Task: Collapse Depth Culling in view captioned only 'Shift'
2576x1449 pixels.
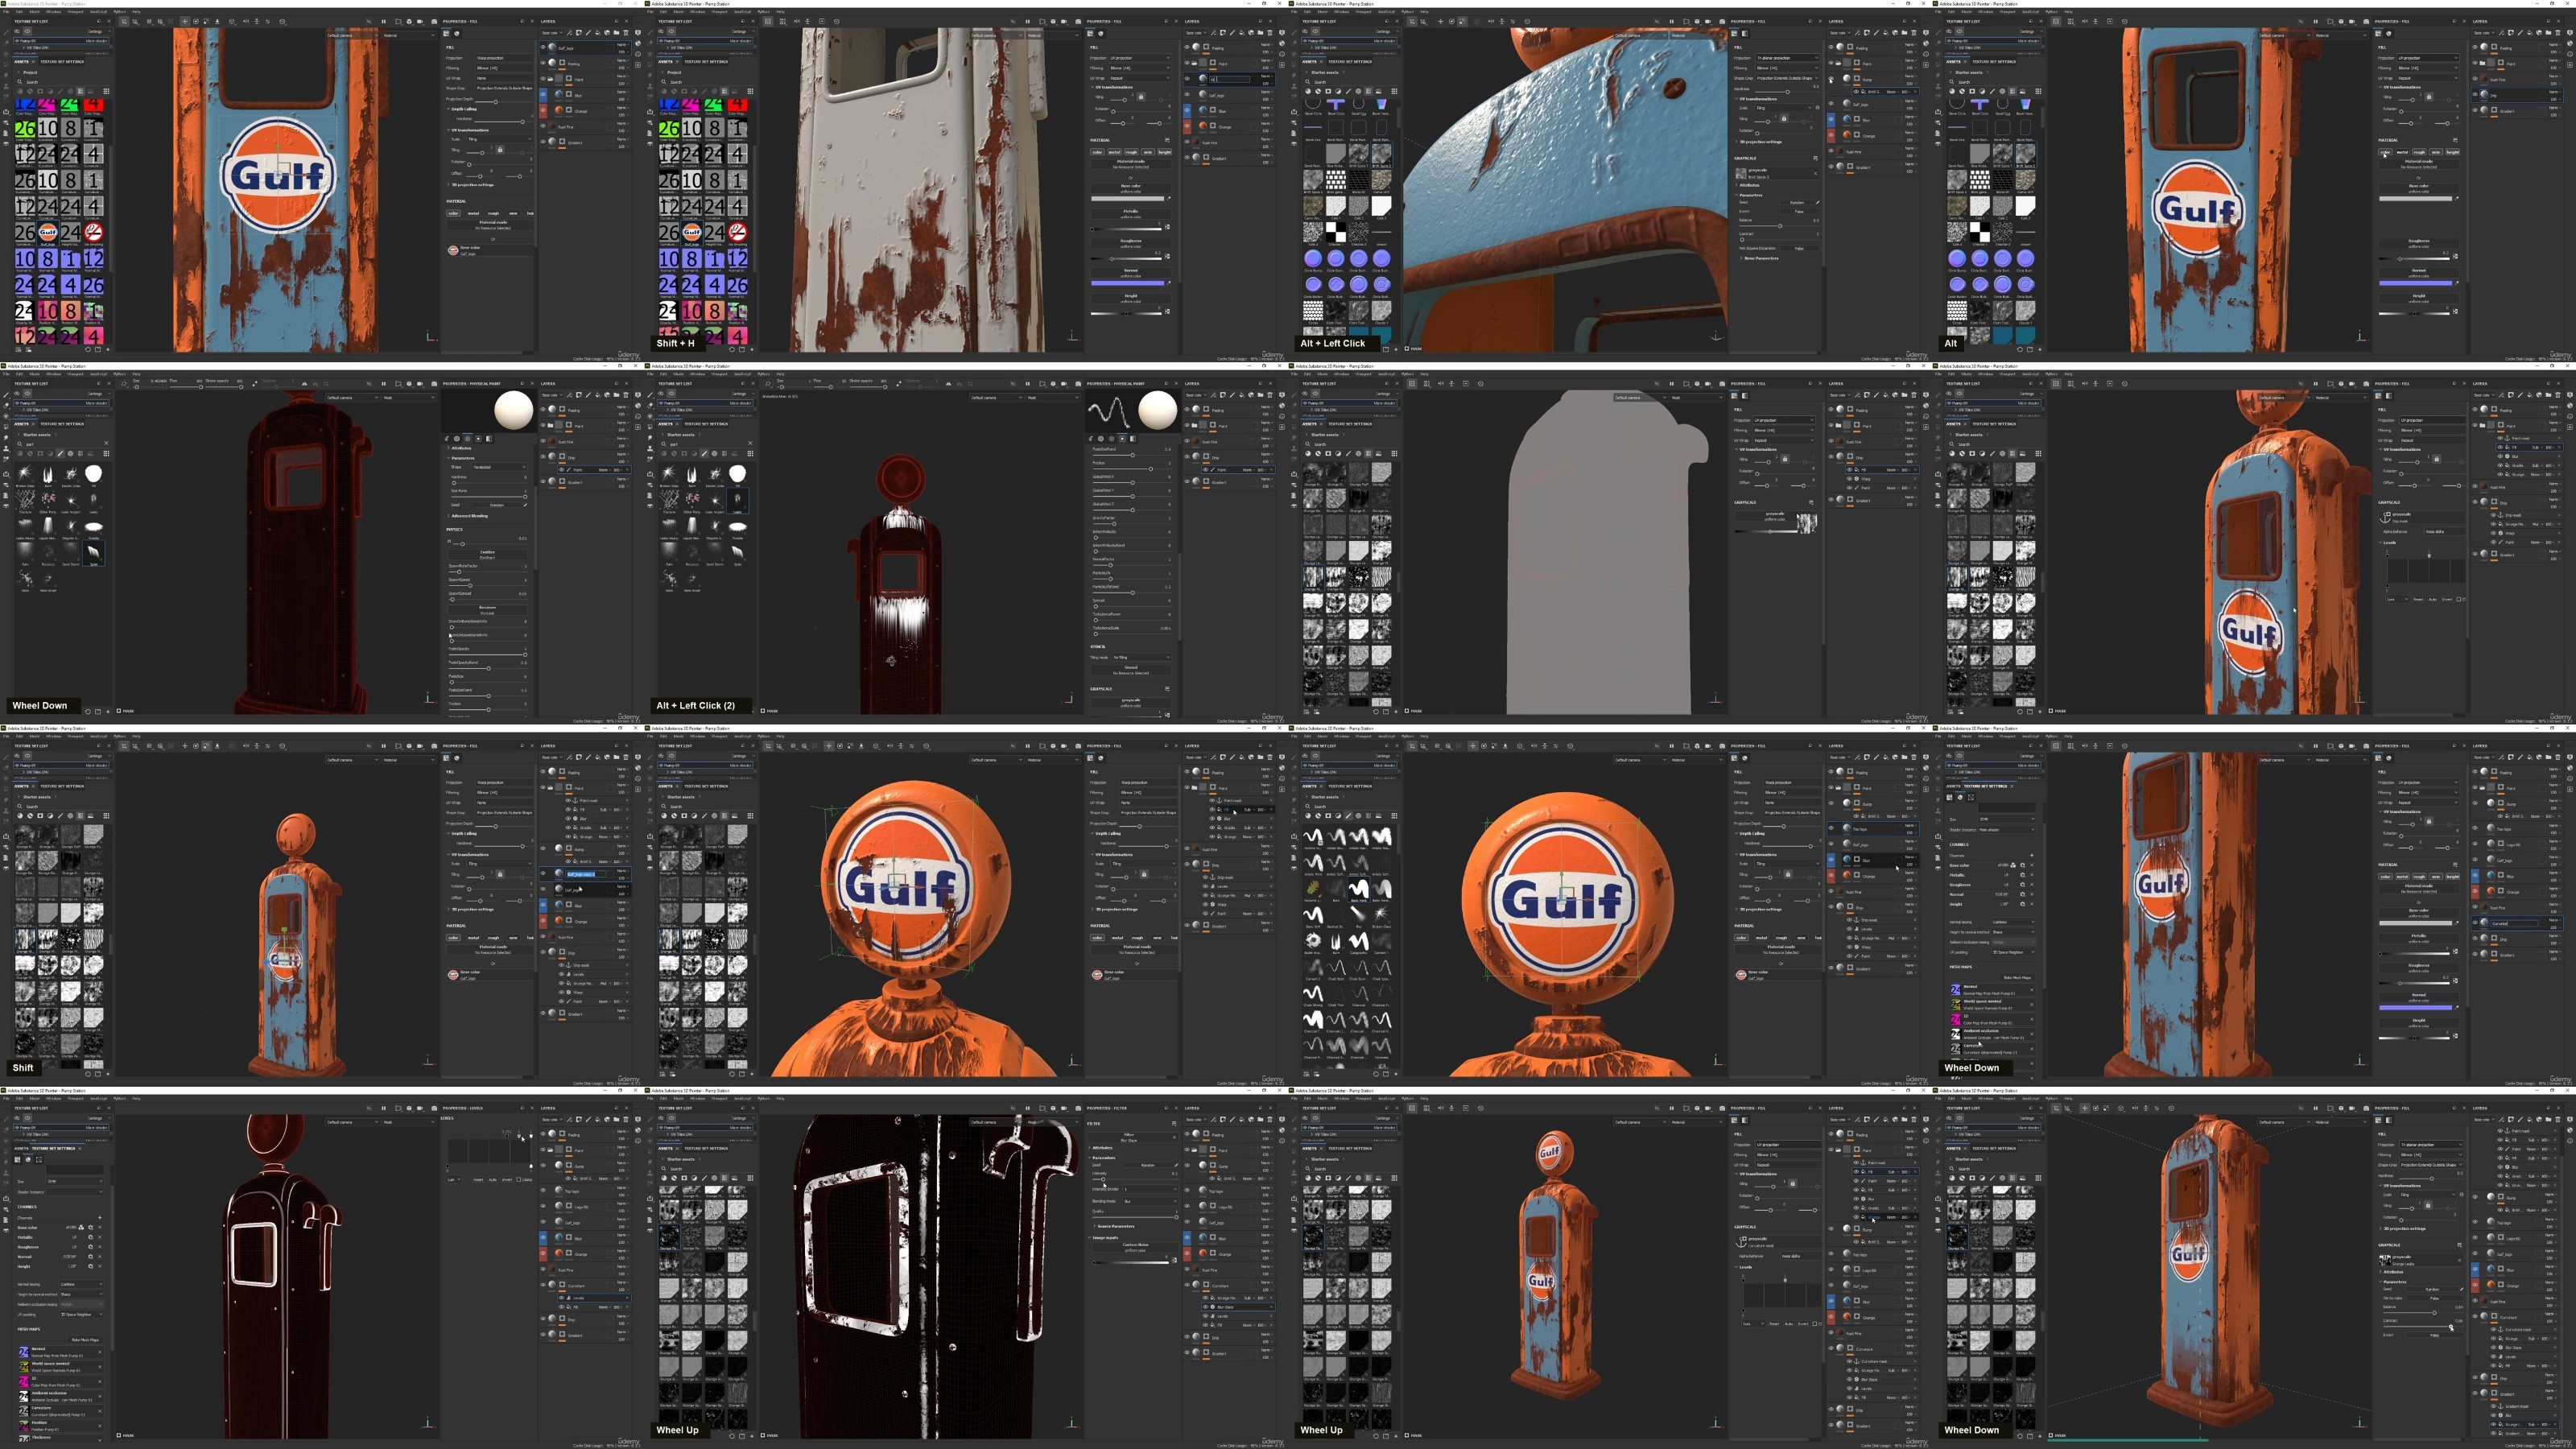Action: point(449,833)
